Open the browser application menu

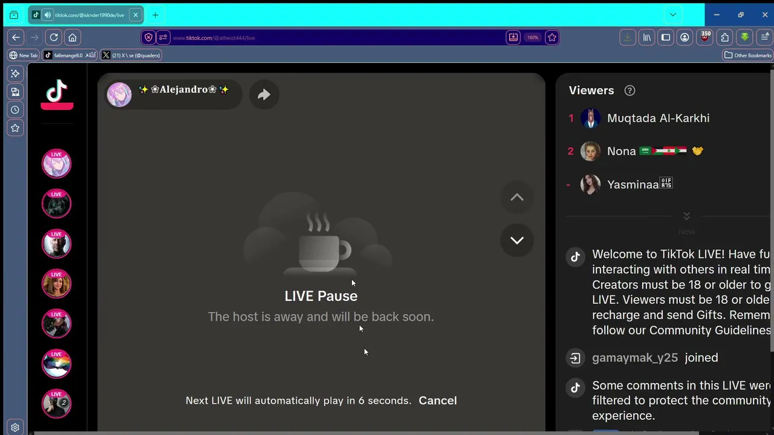click(x=764, y=37)
